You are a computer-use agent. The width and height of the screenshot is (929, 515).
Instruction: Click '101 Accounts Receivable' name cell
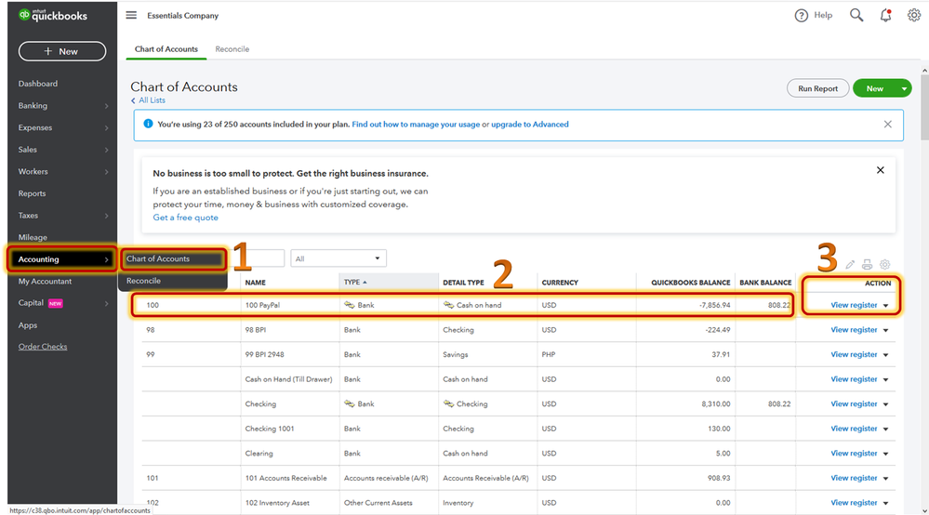click(286, 478)
